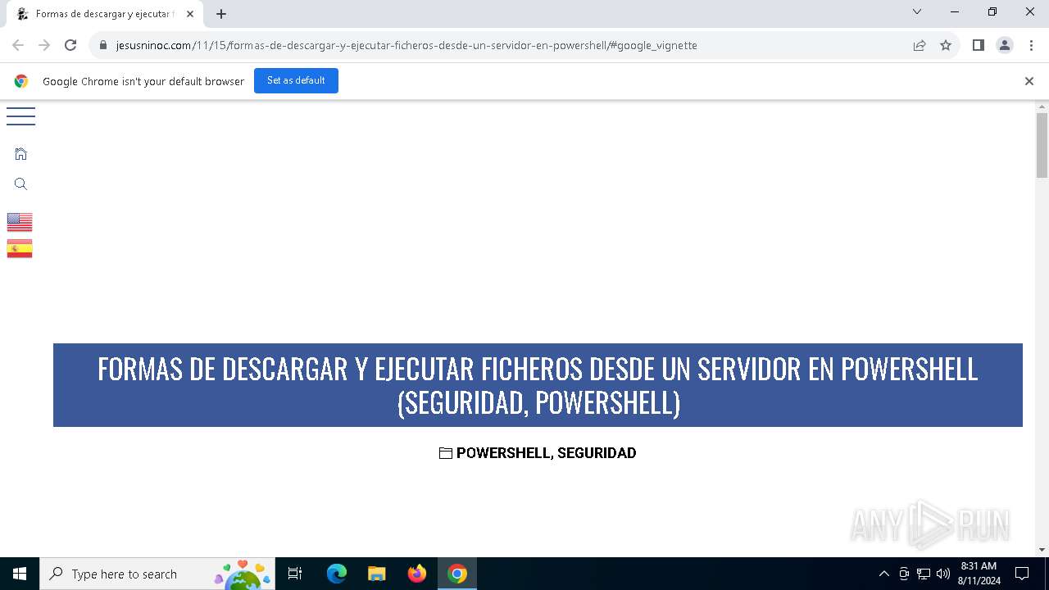Click the page vertical scrollbar thumb
1049x590 pixels.
(x=1042, y=145)
